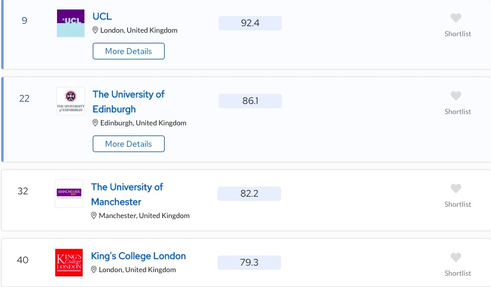The height and width of the screenshot is (287, 491).
Task: Click the location pin beside Manchester, United Kingdom
Action: pyautogui.click(x=94, y=216)
